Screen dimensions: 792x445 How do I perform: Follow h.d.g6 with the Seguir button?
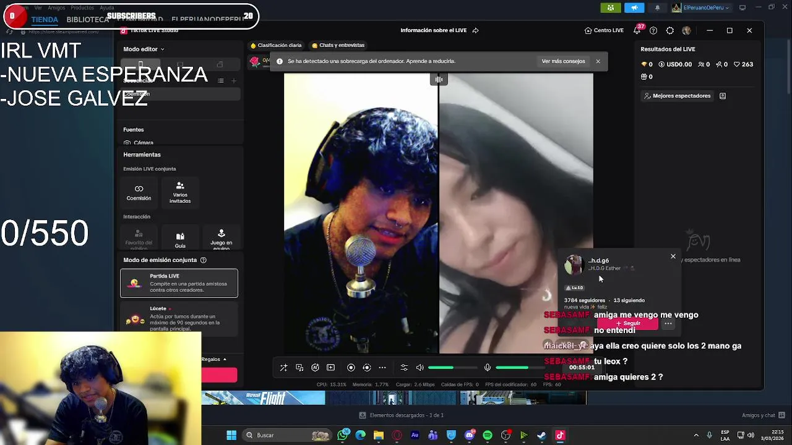point(627,323)
